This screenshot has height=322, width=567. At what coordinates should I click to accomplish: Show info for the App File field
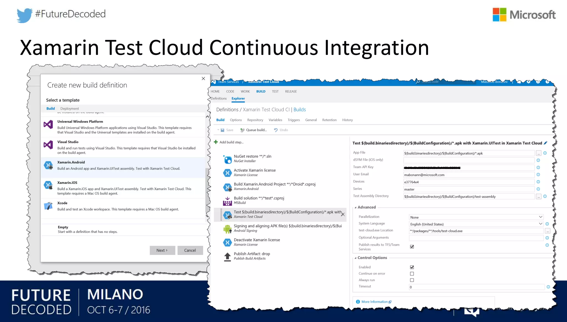545,153
